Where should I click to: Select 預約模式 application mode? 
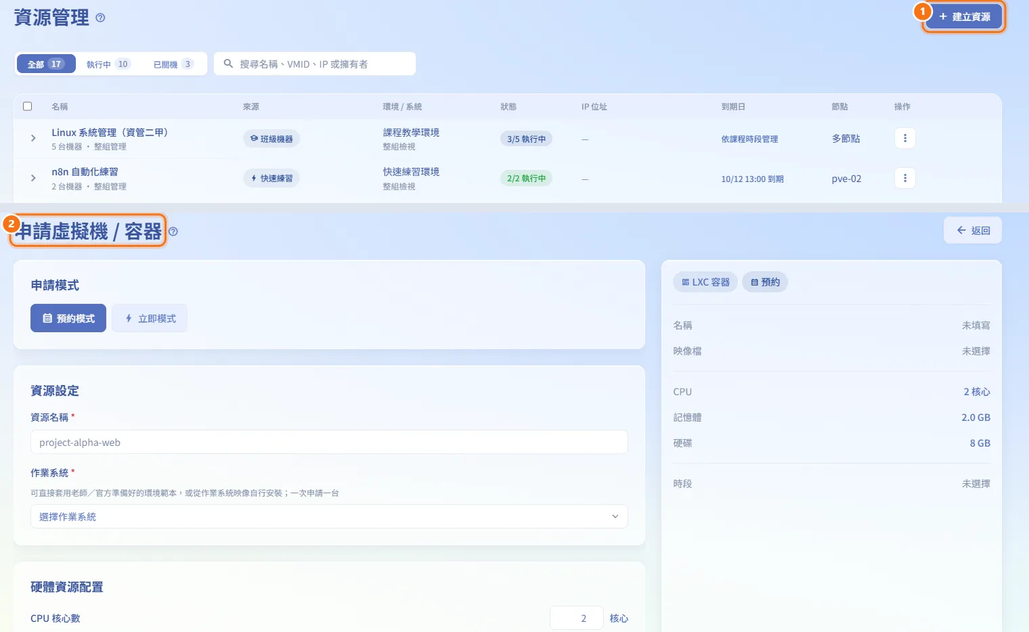[68, 318]
